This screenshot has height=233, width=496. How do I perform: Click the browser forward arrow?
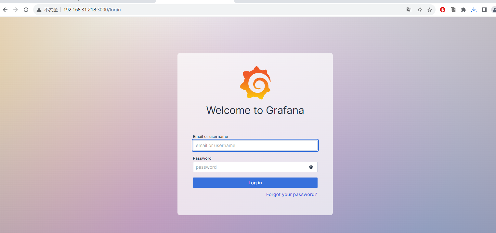pyautogui.click(x=16, y=10)
